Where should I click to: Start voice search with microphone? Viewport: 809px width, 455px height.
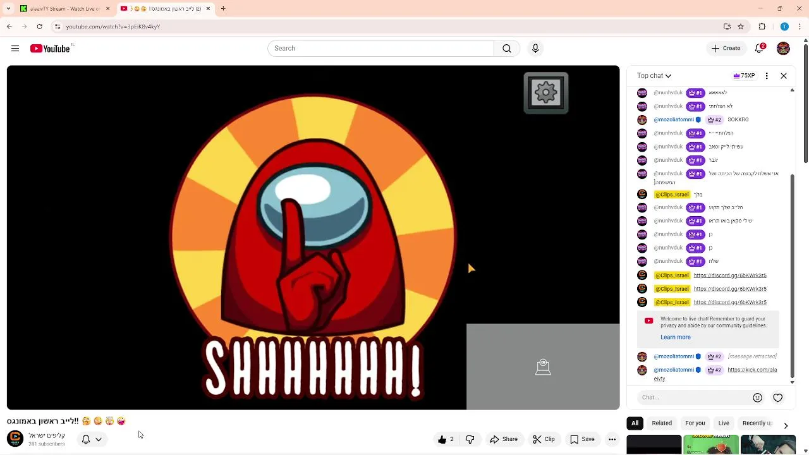[535, 49]
